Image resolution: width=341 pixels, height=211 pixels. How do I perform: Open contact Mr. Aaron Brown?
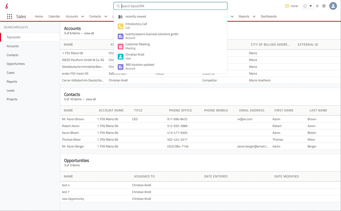point(73,119)
